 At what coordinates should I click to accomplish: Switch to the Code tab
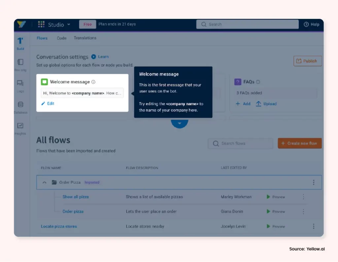click(x=61, y=38)
